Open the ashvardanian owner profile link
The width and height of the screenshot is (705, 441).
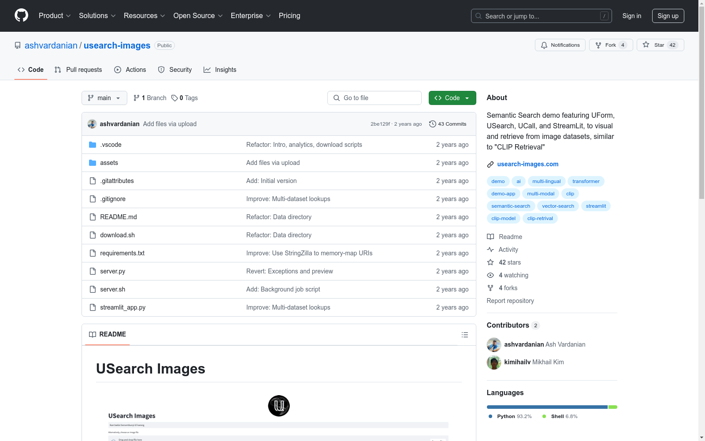click(51, 45)
